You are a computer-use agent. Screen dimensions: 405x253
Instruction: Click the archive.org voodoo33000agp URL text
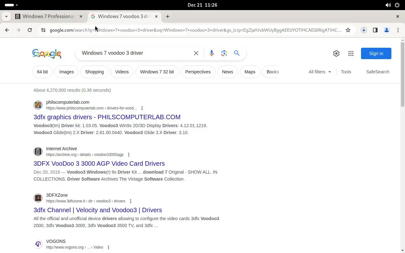pyautogui.click(x=85, y=155)
